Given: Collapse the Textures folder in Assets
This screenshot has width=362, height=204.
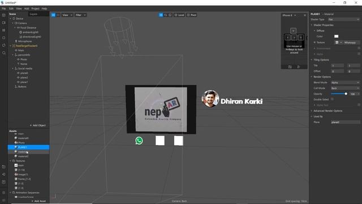Looking at the screenshot, I should pyautogui.click(x=10, y=161).
